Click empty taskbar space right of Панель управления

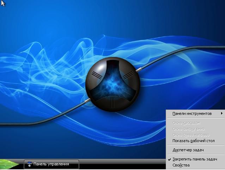pyautogui.click(x=120, y=164)
